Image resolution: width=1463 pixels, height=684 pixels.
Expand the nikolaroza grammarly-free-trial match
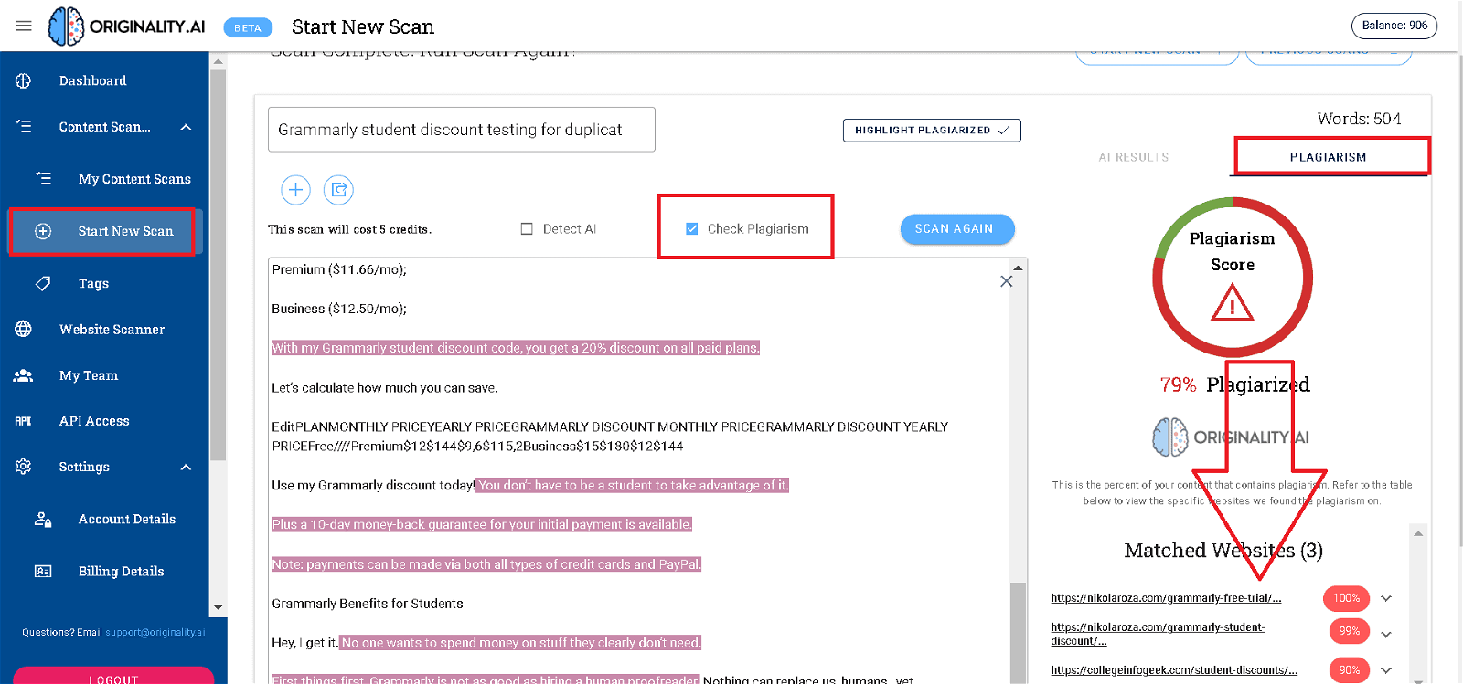click(1386, 598)
